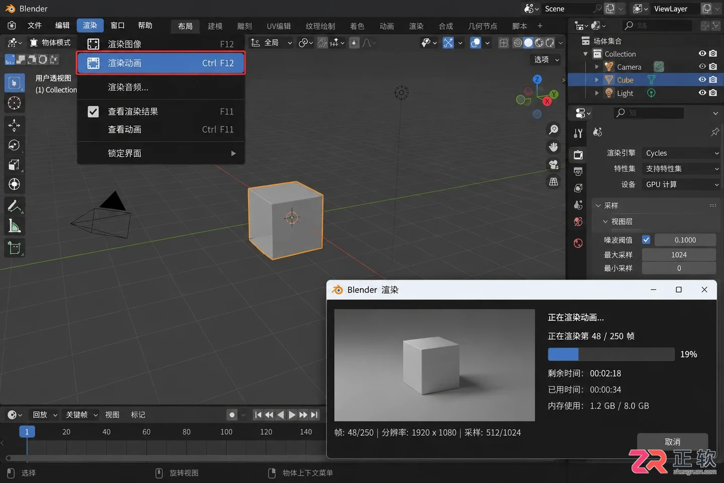Select the Scale tool
The width and height of the screenshot is (724, 483).
[x=14, y=165]
